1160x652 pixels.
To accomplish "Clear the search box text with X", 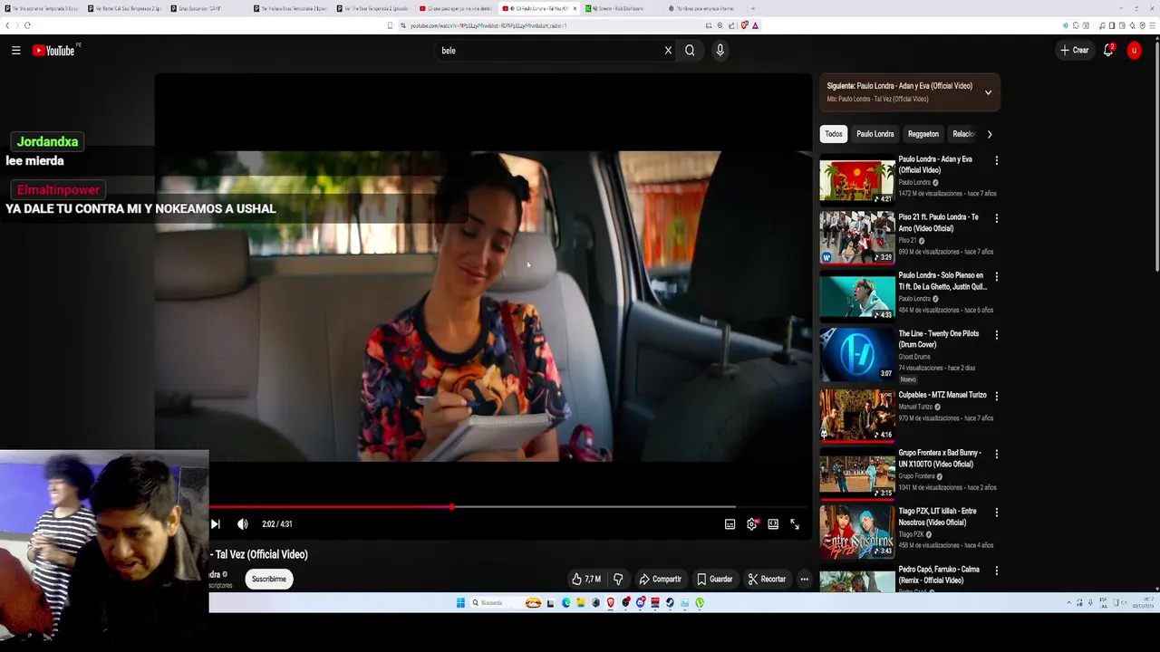I will click(668, 51).
